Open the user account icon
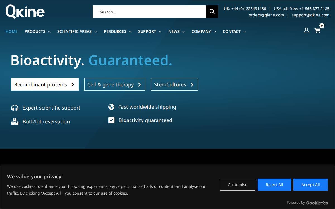The image size is (335, 209). pyautogui.click(x=307, y=30)
